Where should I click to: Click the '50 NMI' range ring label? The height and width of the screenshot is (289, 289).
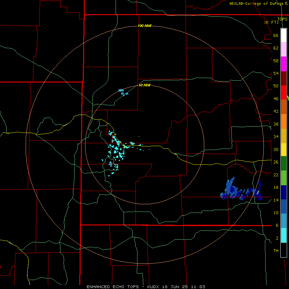click(144, 85)
